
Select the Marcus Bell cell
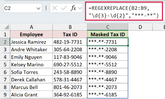pyautogui.click(x=31, y=87)
